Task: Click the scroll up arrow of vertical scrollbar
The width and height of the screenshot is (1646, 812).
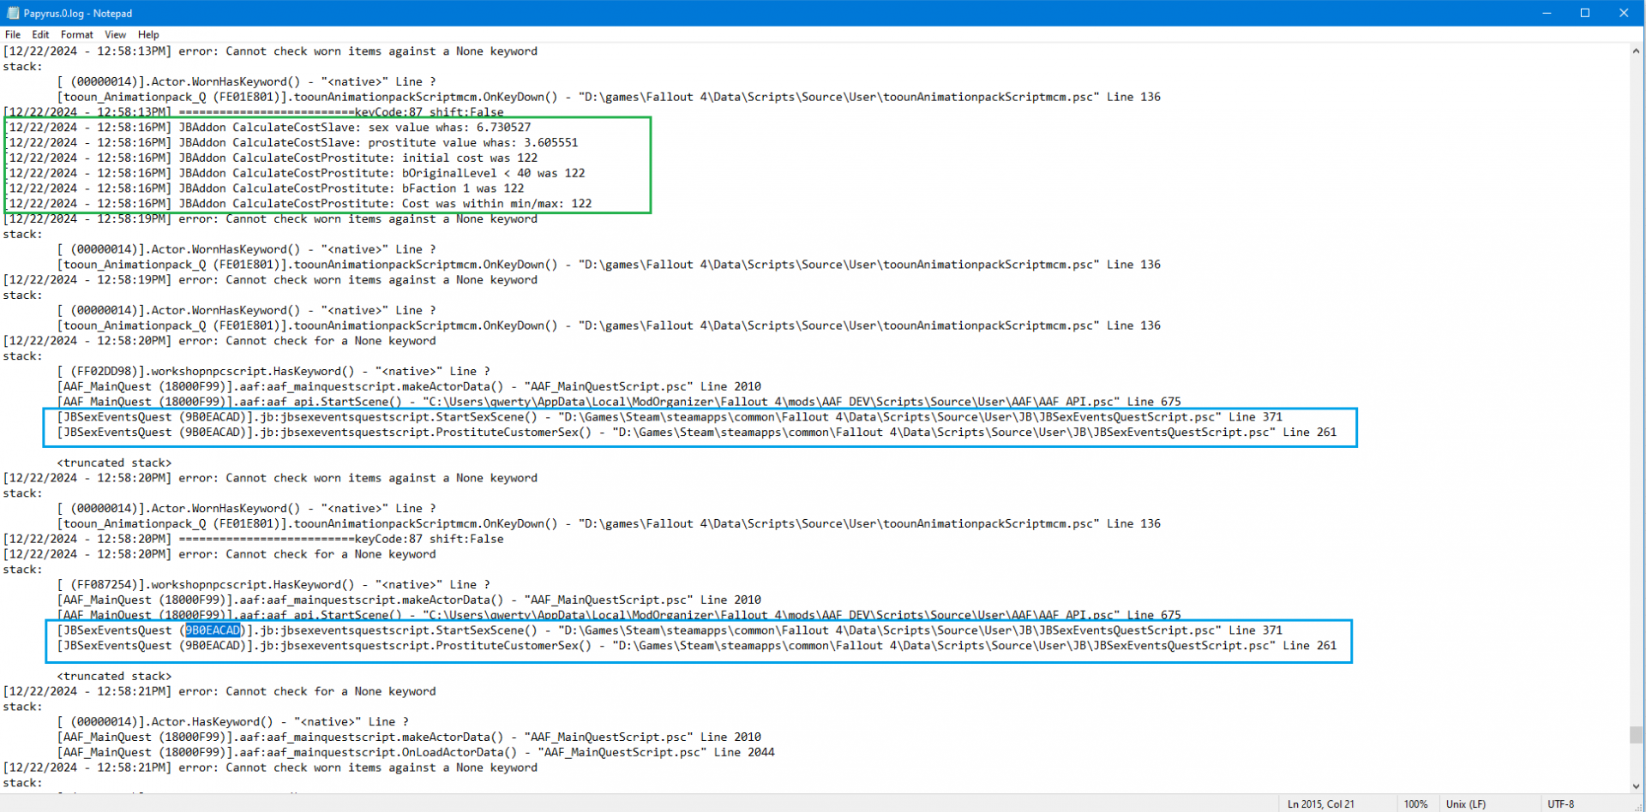Action: tap(1637, 51)
